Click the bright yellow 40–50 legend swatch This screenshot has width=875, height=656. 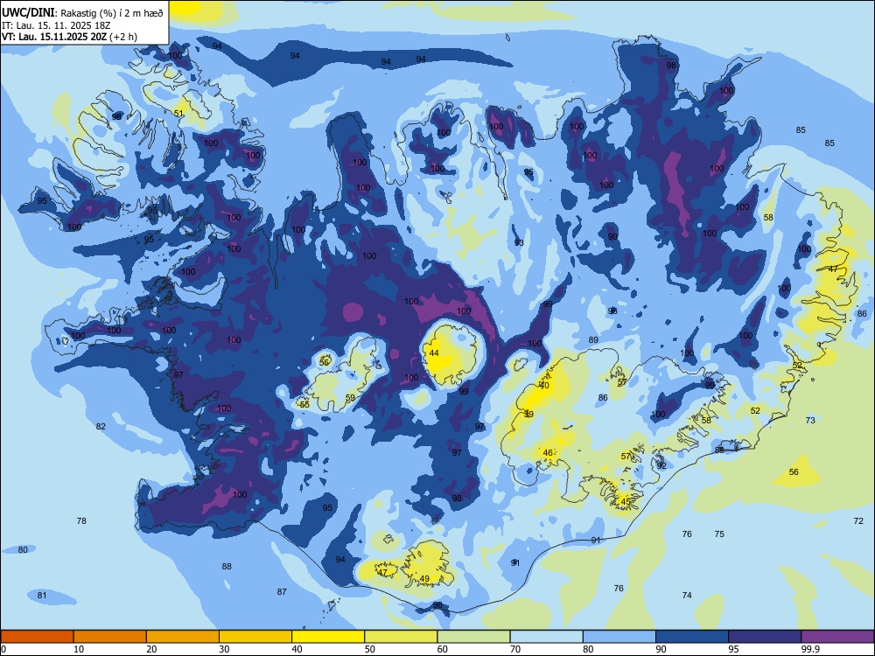(328, 637)
